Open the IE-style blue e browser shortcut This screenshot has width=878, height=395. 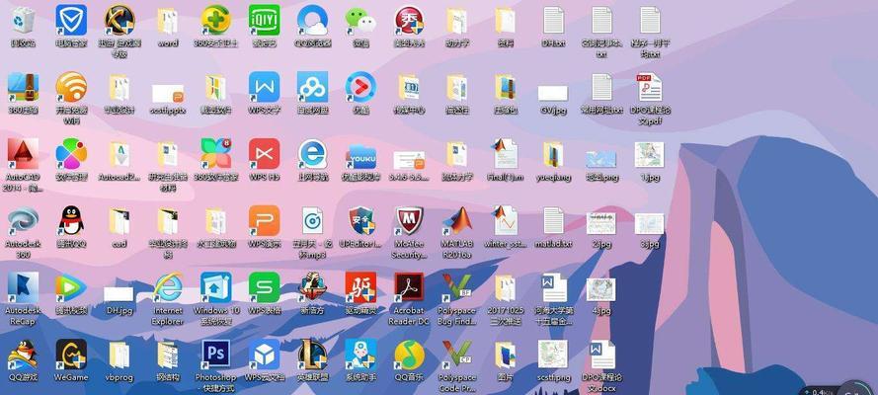(312, 154)
